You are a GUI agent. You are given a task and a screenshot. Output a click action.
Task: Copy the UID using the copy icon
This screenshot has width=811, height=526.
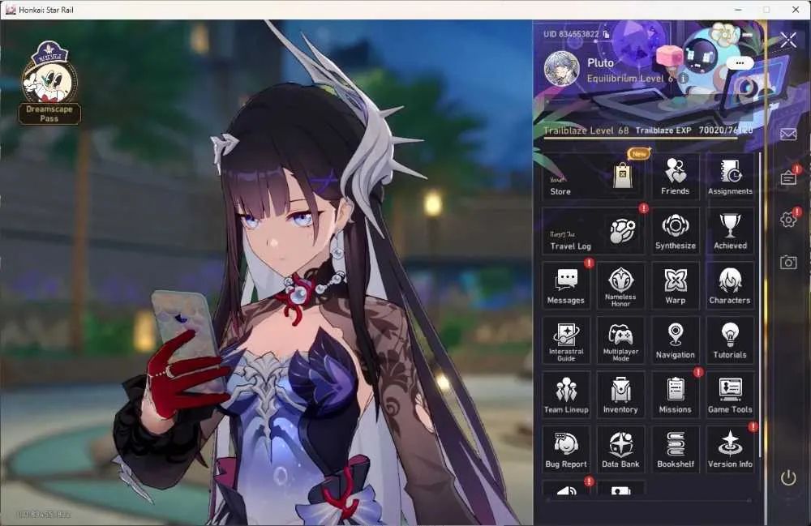pyautogui.click(x=606, y=34)
